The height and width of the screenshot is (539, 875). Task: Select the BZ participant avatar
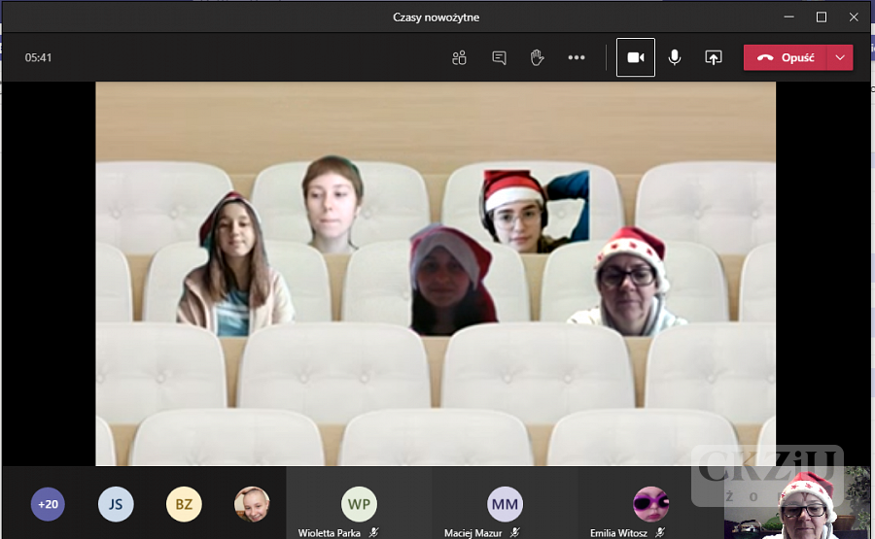point(184,504)
